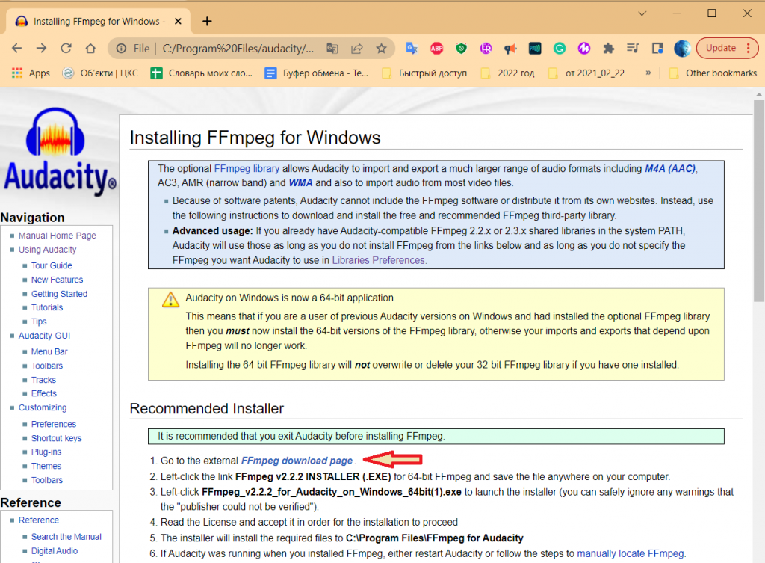Viewport: 765px width, 563px height.
Task: Bookmark this page with the star icon
Action: click(382, 49)
